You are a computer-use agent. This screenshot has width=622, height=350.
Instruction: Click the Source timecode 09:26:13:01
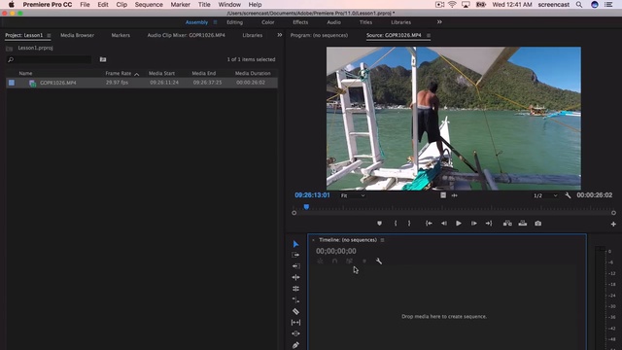[x=312, y=195]
